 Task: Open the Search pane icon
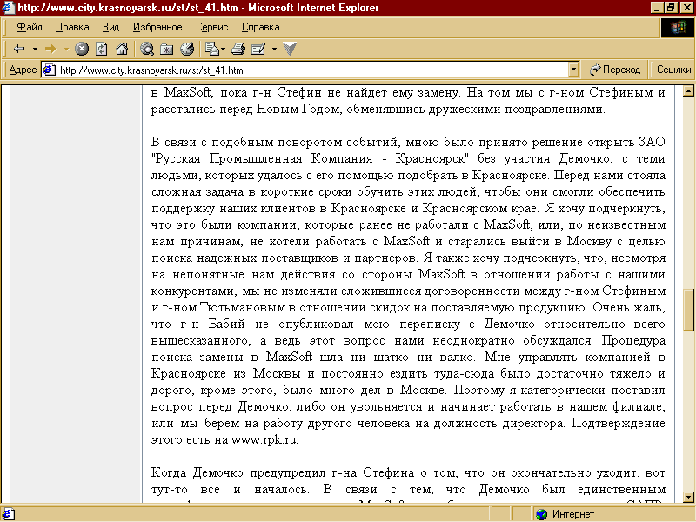(146, 49)
